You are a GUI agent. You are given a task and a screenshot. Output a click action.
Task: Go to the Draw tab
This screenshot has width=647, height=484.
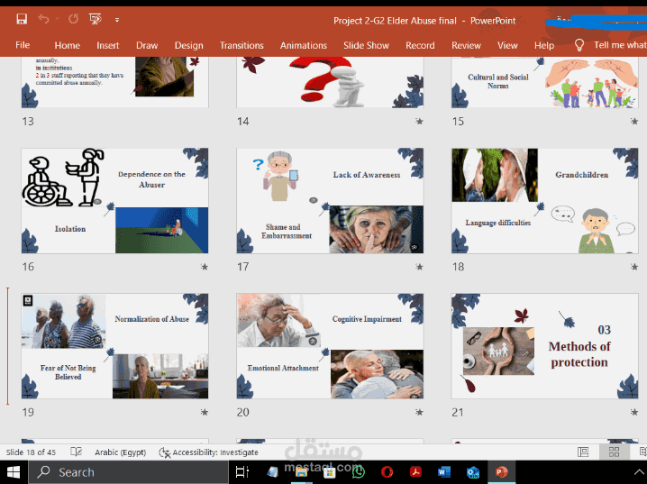tap(147, 45)
